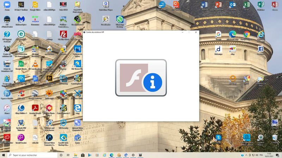This screenshot has height=158, width=282.
Task: Close the Centre de solutions HP window
Action: coord(195,32)
